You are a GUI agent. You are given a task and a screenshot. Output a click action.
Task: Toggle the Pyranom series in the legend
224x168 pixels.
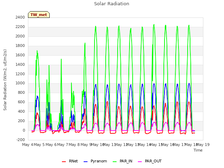(x=95, y=161)
